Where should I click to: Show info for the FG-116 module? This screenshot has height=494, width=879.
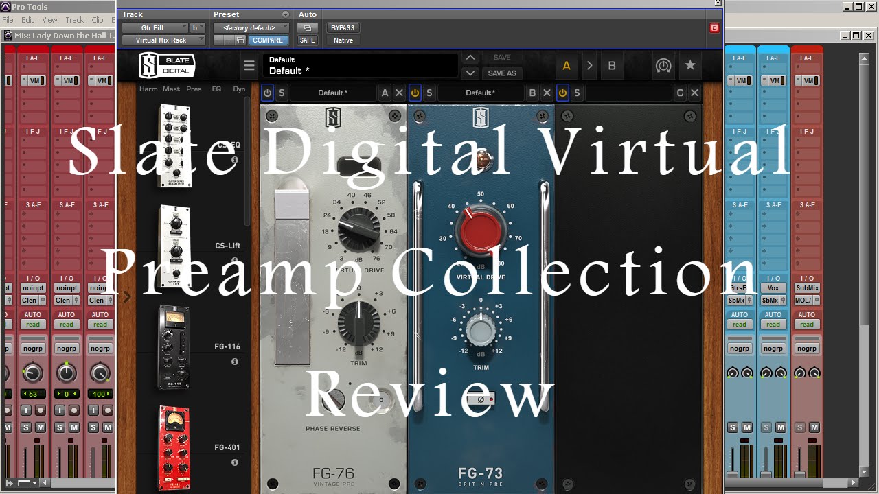tap(234, 362)
